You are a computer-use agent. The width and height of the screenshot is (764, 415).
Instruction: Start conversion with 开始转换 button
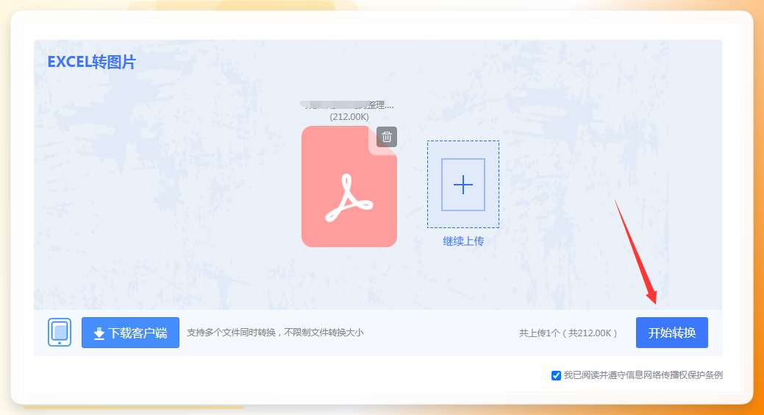pos(671,333)
